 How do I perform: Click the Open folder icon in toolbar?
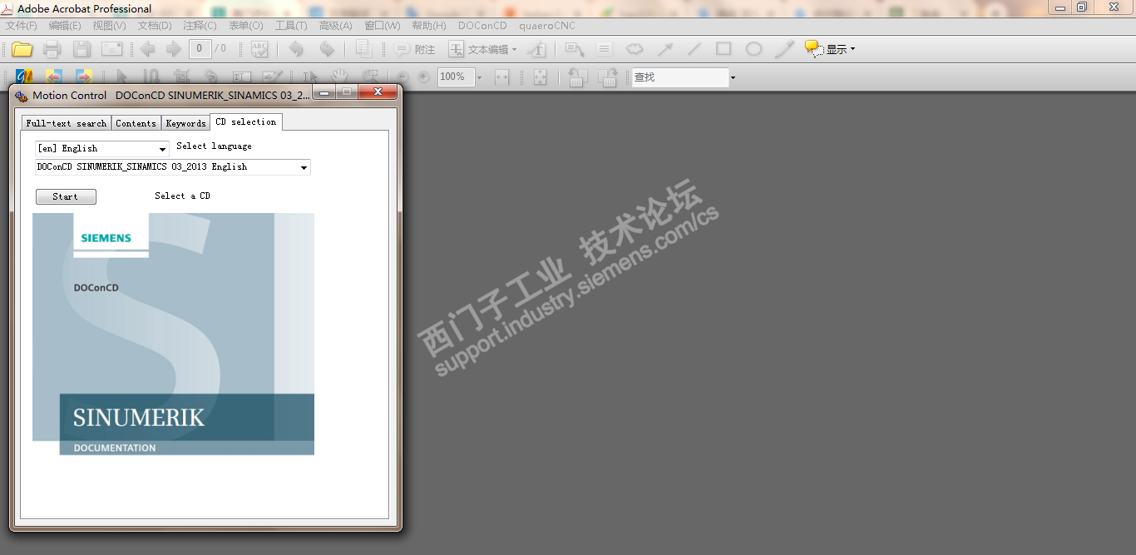tap(22, 49)
